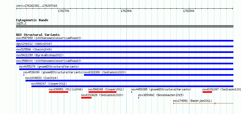Screen dimensions: 241x114
Task: Select the red bar under nsv548248
Action: point(102,92)
